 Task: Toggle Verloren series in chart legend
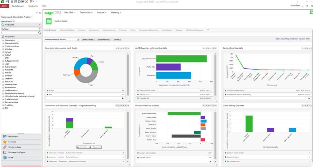click(x=82, y=147)
